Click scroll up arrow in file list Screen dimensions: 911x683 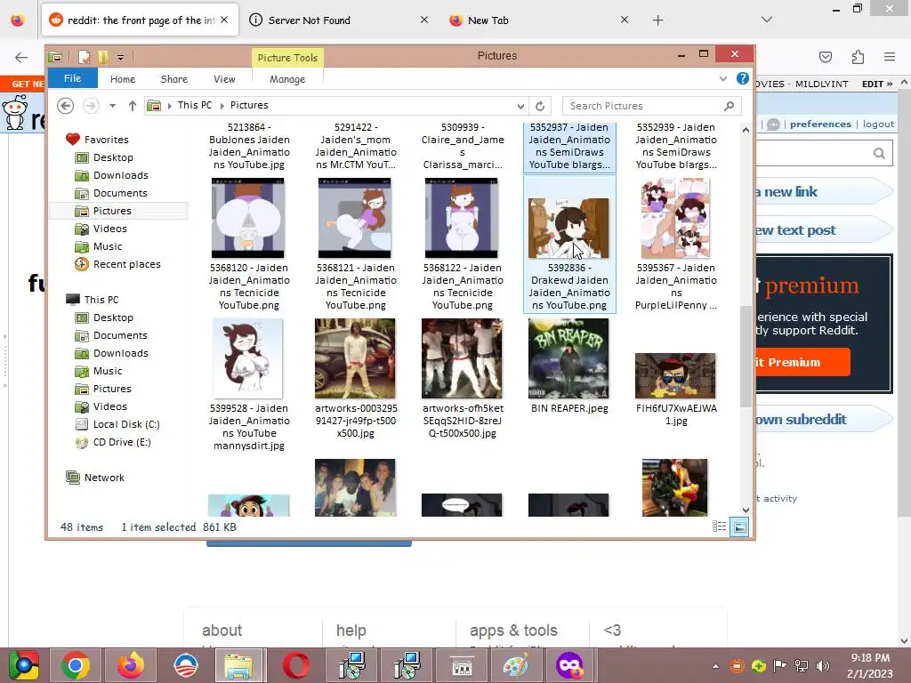[746, 130]
